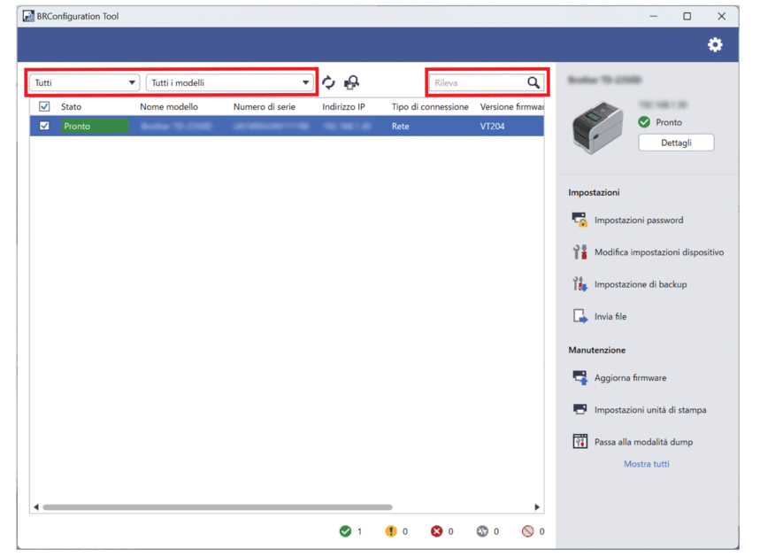Click the Impostazioni unità di stampa icon
This screenshot has width=760, height=557.
coord(580,409)
